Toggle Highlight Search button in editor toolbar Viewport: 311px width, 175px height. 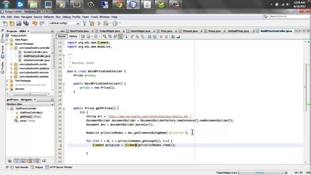coord(120,36)
